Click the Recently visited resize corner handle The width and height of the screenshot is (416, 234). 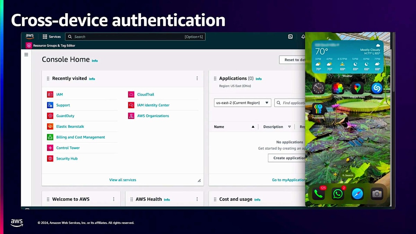tap(199, 181)
